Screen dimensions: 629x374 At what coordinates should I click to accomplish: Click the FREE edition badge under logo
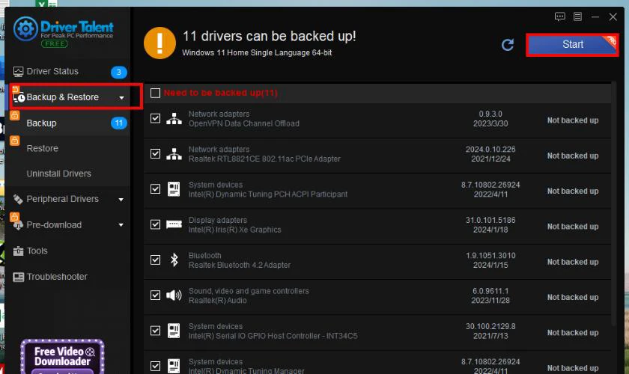click(x=55, y=43)
